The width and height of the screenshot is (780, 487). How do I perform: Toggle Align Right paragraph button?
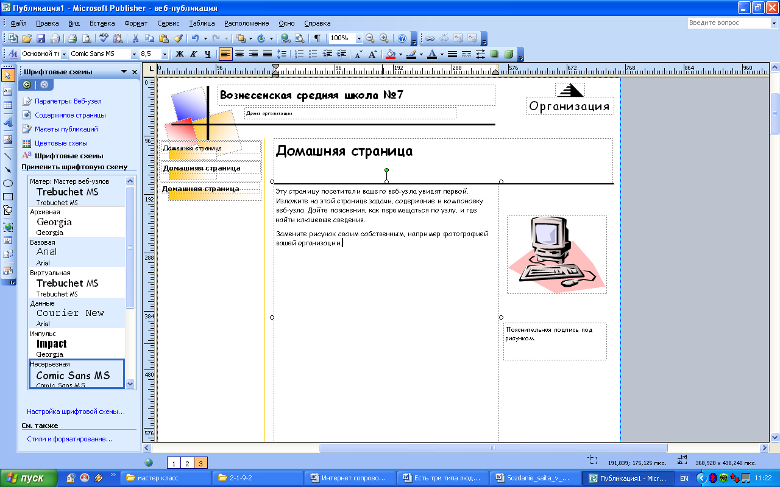coord(253,54)
